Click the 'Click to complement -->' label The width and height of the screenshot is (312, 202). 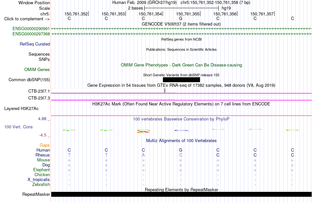click(27, 19)
